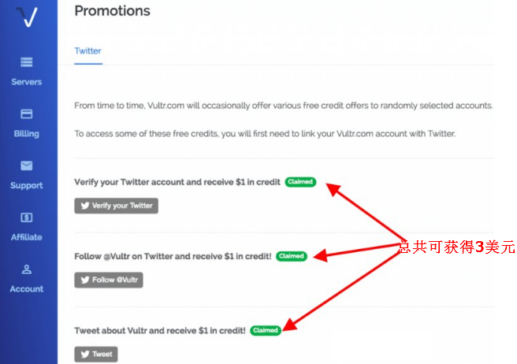The width and height of the screenshot is (517, 364).
Task: Select the Billing label in sidebar
Action: coord(27,134)
